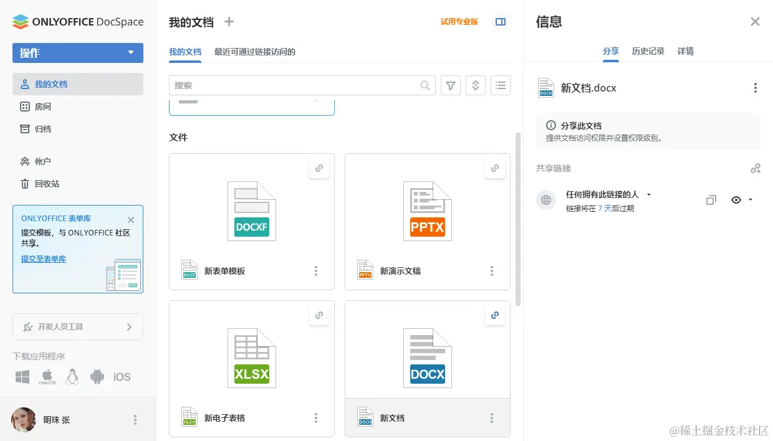The image size is (773, 441).
Task: Open the context menu for 新演示文稿
Action: tap(492, 271)
